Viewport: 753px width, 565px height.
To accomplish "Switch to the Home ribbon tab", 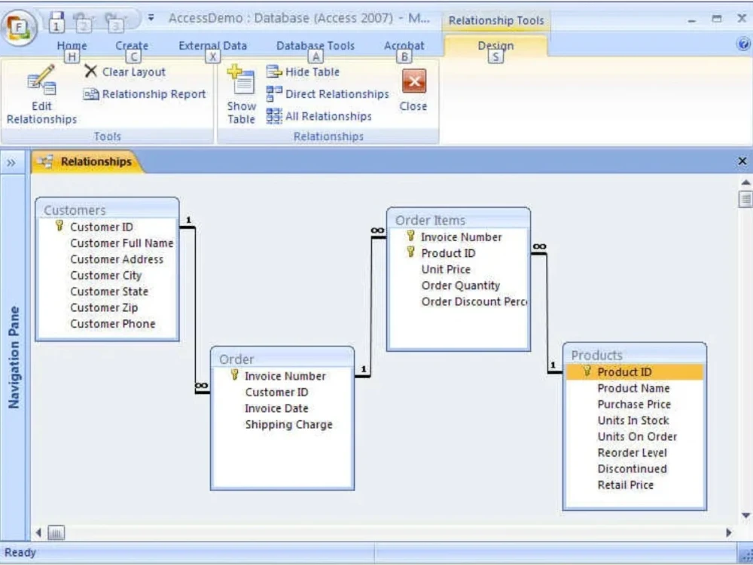I will coord(72,45).
